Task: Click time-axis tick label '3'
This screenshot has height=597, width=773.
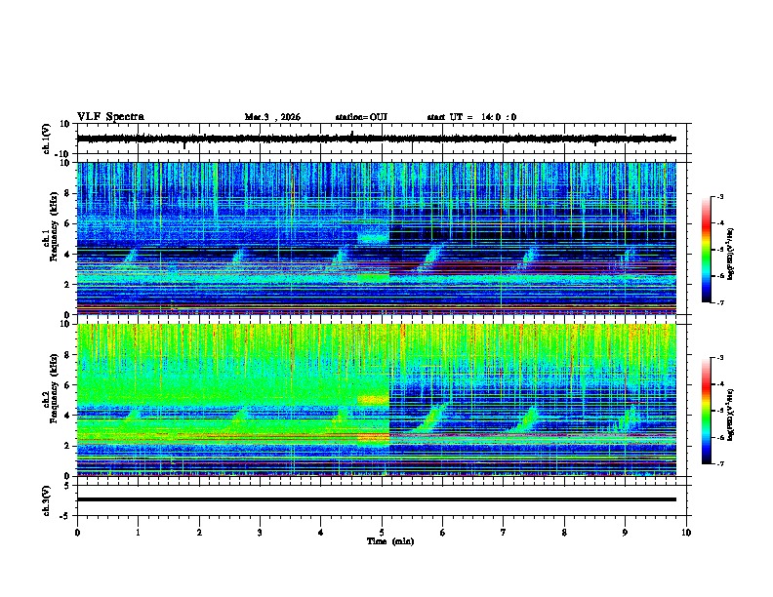Action: (x=260, y=533)
